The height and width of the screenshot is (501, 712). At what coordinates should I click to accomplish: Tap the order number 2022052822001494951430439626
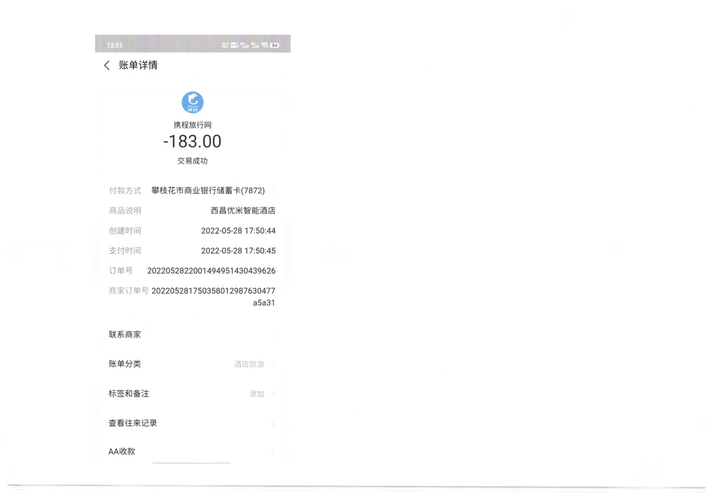(212, 271)
